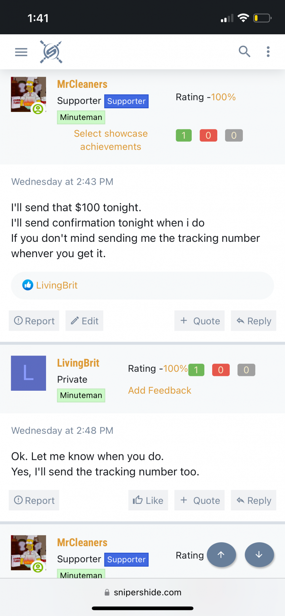The height and width of the screenshot is (616, 285).
Task: View LivingBrit's purple L avatar profile
Action: [x=29, y=373]
